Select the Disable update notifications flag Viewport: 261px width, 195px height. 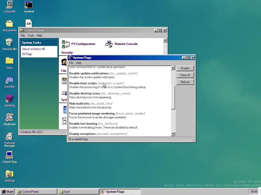pos(120,75)
